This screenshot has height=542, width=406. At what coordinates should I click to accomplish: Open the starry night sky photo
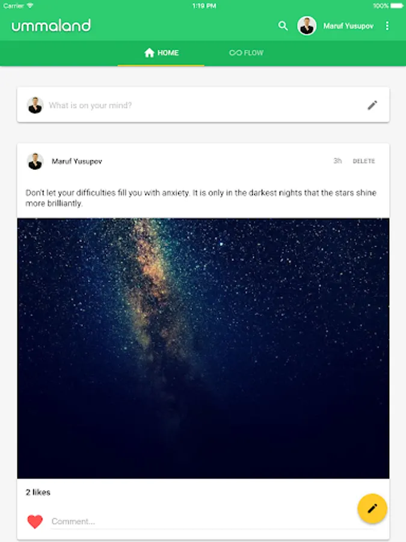point(203,349)
